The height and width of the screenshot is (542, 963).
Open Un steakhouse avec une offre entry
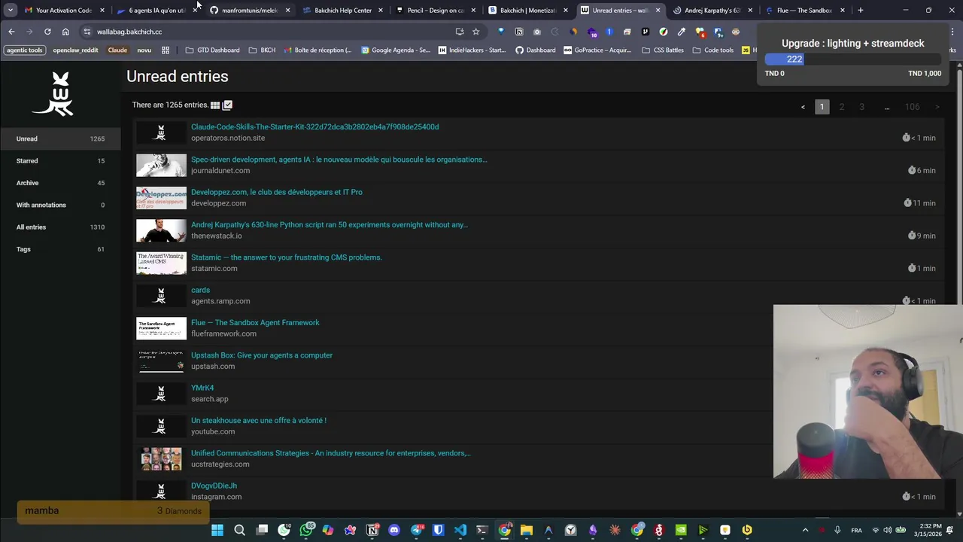pyautogui.click(x=258, y=421)
